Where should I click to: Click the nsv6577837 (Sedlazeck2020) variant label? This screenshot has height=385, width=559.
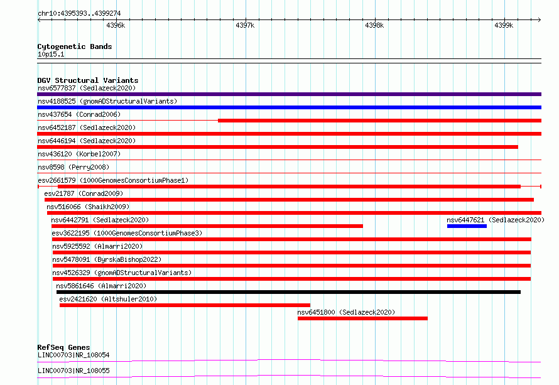pyautogui.click(x=87, y=88)
